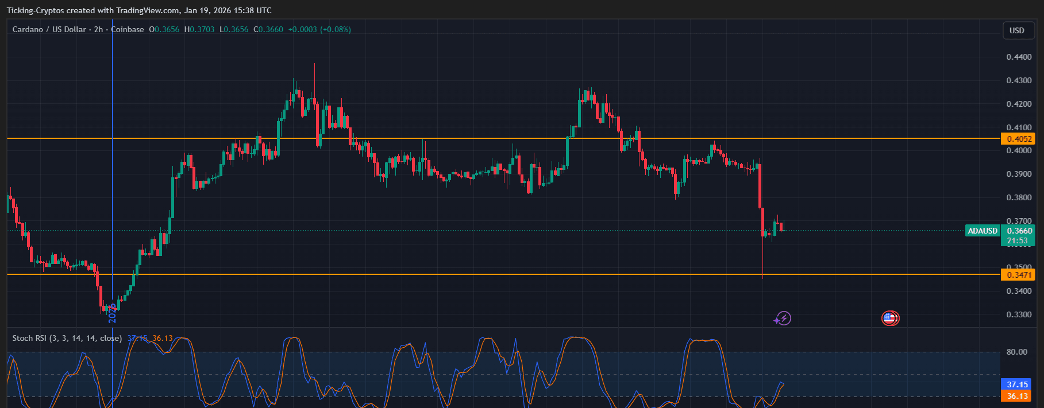Click the purple lightning event icon
The image size is (1044, 408).
pyautogui.click(x=783, y=318)
